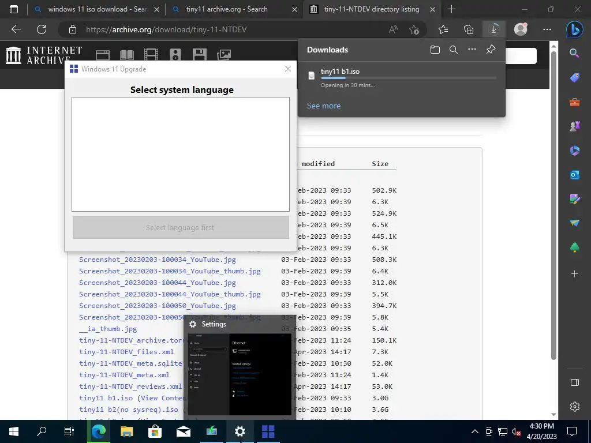Viewport: 591px width, 443px height.
Task: Open downloads folder icon in Downloads panel
Action: (x=435, y=50)
